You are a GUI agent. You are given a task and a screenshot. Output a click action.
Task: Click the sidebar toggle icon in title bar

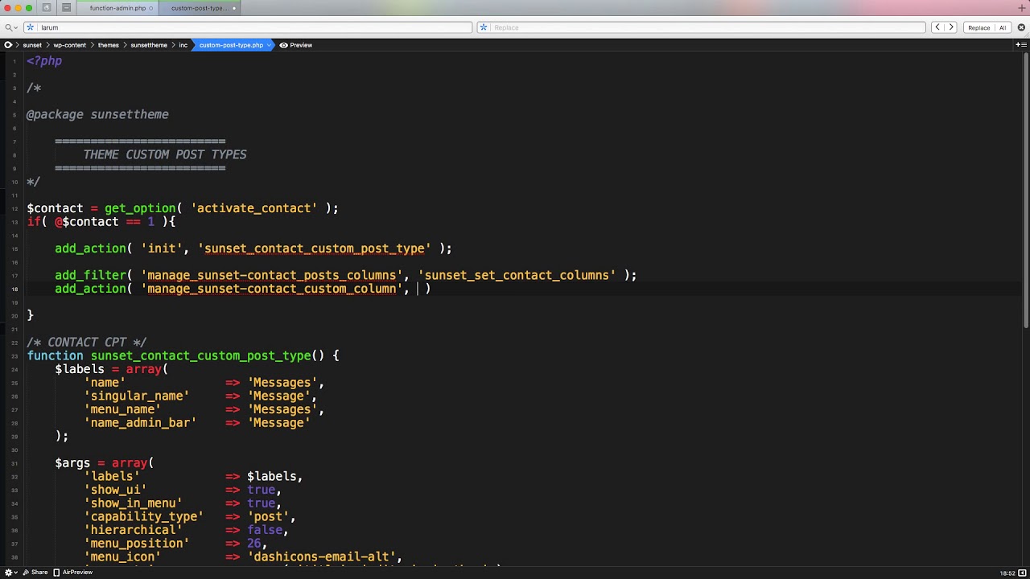coord(47,8)
